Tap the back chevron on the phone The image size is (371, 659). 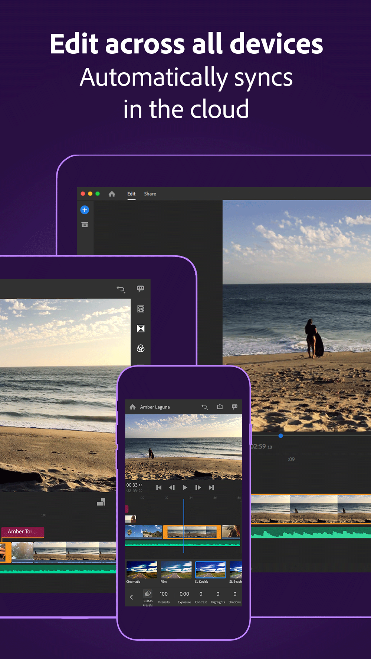(x=131, y=597)
